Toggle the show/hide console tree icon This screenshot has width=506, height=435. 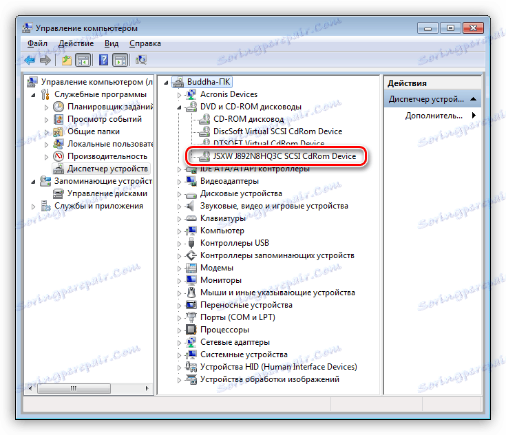pos(83,60)
